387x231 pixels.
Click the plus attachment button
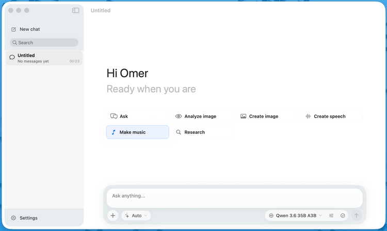click(x=113, y=216)
